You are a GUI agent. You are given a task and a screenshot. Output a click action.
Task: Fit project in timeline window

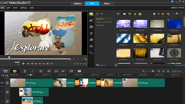[x=163, y=71]
